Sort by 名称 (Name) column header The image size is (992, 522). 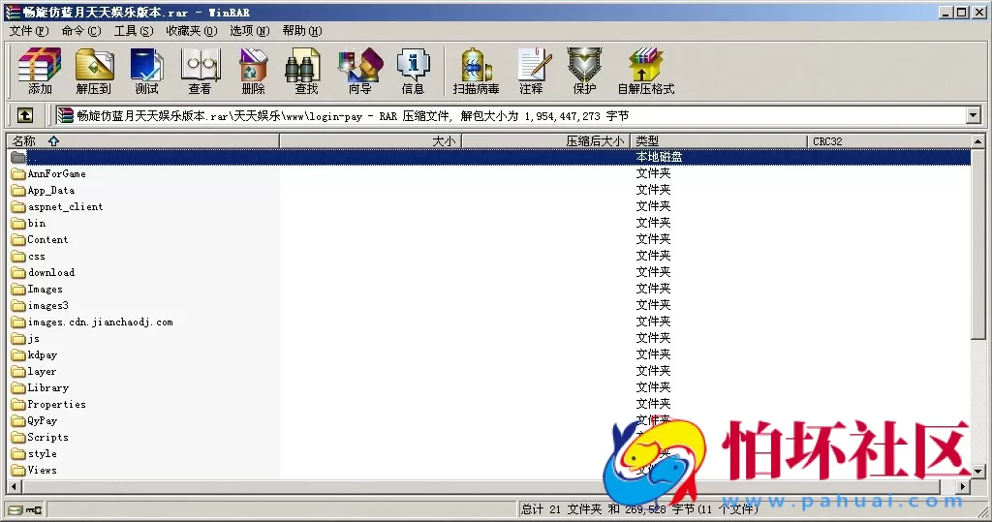pyautogui.click(x=143, y=141)
